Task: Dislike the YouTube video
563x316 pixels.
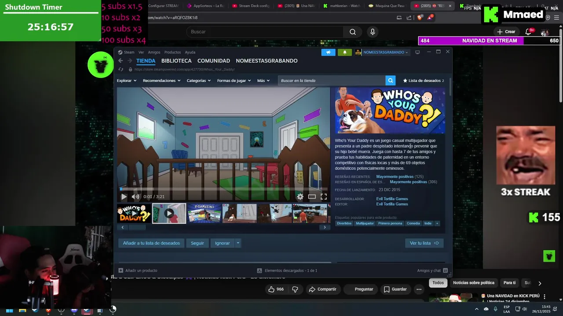Action: coord(295,289)
